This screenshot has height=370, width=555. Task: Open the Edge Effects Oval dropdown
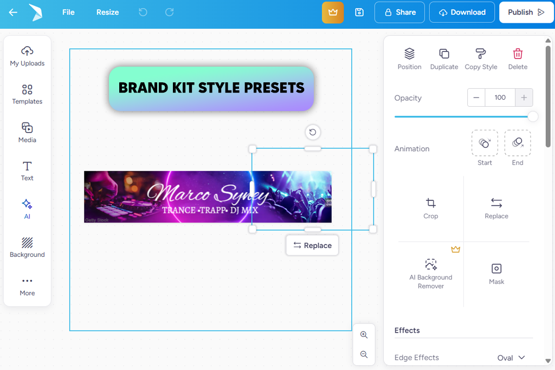coord(511,358)
